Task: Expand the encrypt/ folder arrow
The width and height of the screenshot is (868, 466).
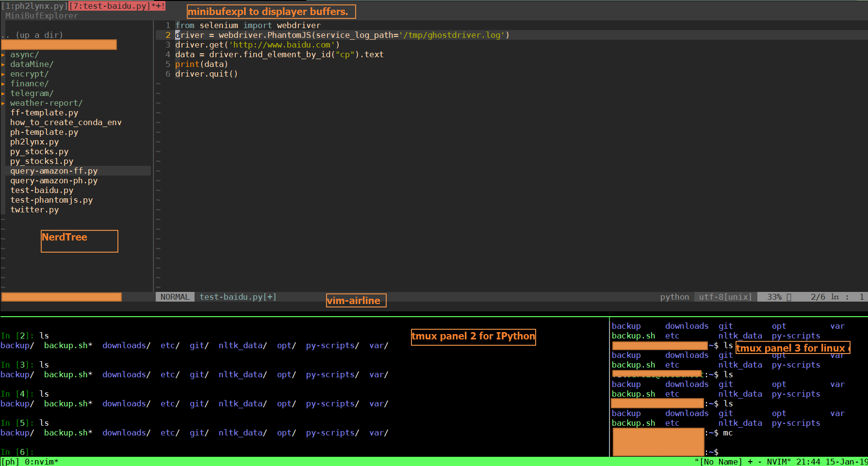Action: [3, 74]
